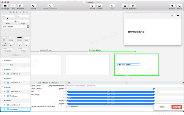Click distribute horizontally alignment icon
The height and width of the screenshot is (115, 184).
click(x=3, y=12)
